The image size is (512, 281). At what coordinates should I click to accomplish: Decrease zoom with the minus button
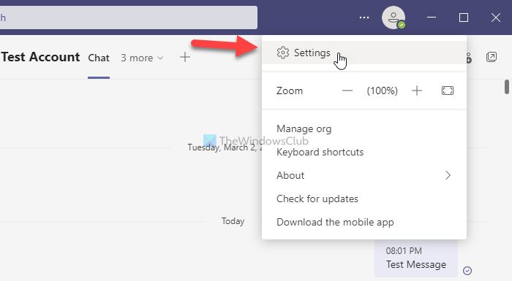point(347,91)
